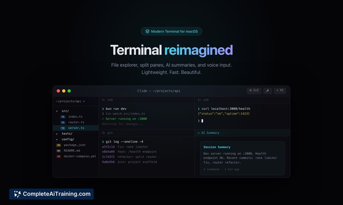Click the tsx watch src/index.ts line
Screen dimensions: 343x205
click(x=123, y=114)
